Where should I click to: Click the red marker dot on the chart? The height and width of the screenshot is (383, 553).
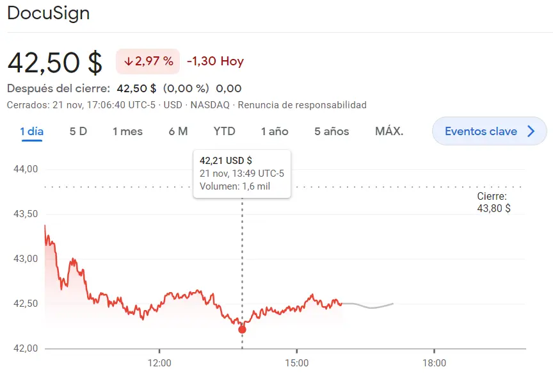point(242,329)
